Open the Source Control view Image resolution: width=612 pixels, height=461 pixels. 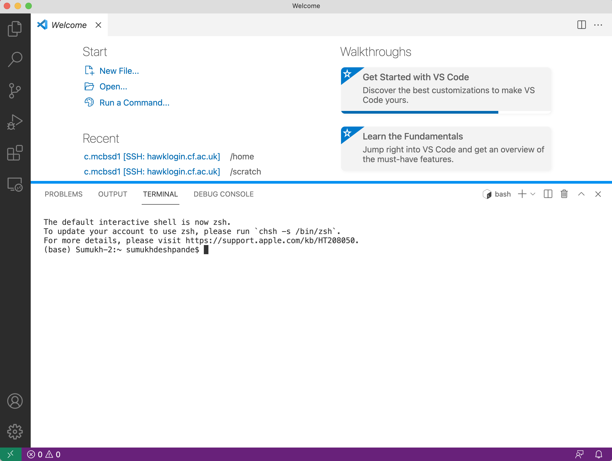pos(15,91)
